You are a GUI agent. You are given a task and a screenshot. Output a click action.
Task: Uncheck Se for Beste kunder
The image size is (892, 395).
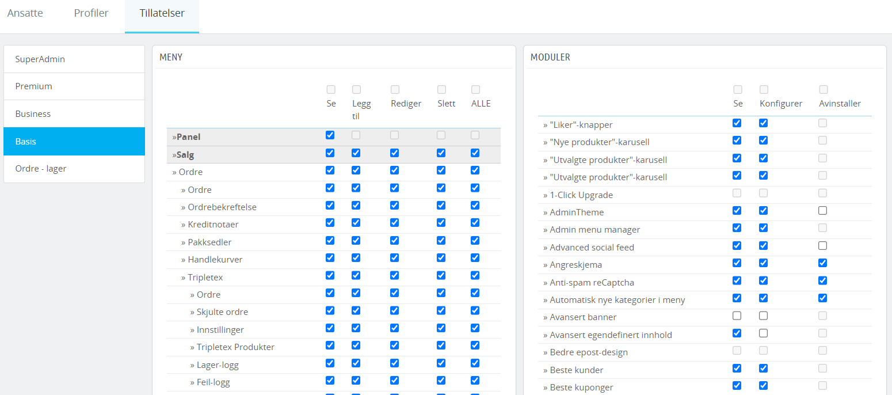point(737,369)
